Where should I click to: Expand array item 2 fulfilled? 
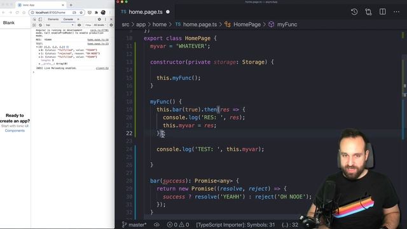tap(39, 57)
